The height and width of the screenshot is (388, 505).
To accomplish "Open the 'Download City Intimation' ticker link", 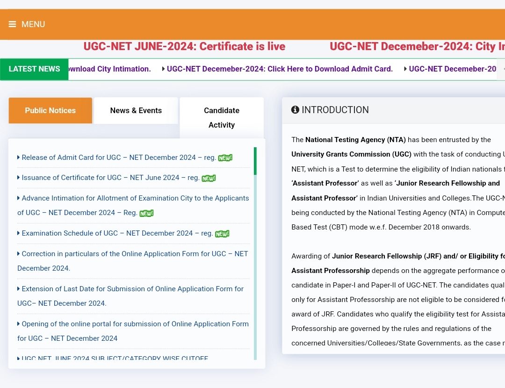I will pyautogui.click(x=109, y=69).
